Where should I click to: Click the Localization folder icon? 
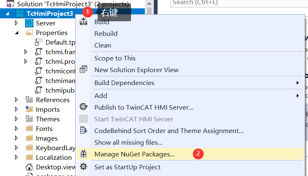coord(30,157)
